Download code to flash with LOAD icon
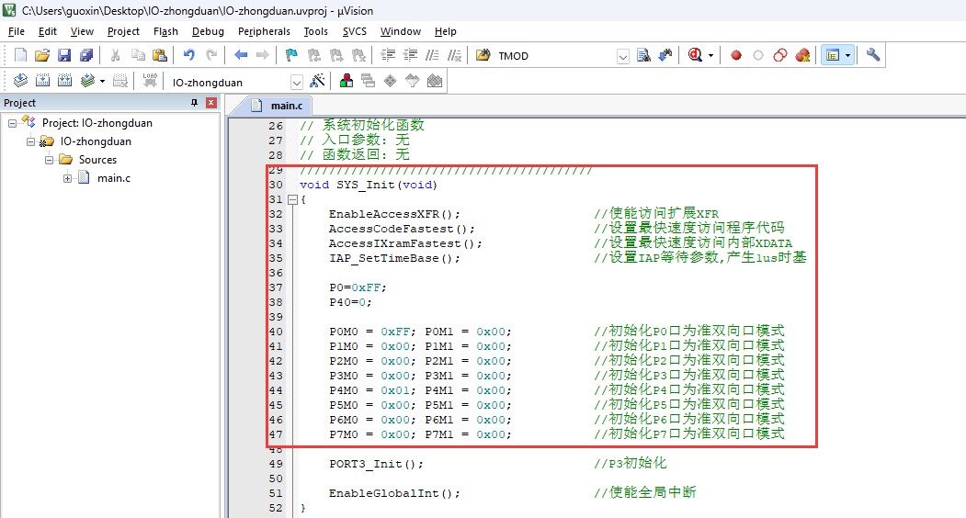Viewport: 966px width, 518px height. click(150, 81)
